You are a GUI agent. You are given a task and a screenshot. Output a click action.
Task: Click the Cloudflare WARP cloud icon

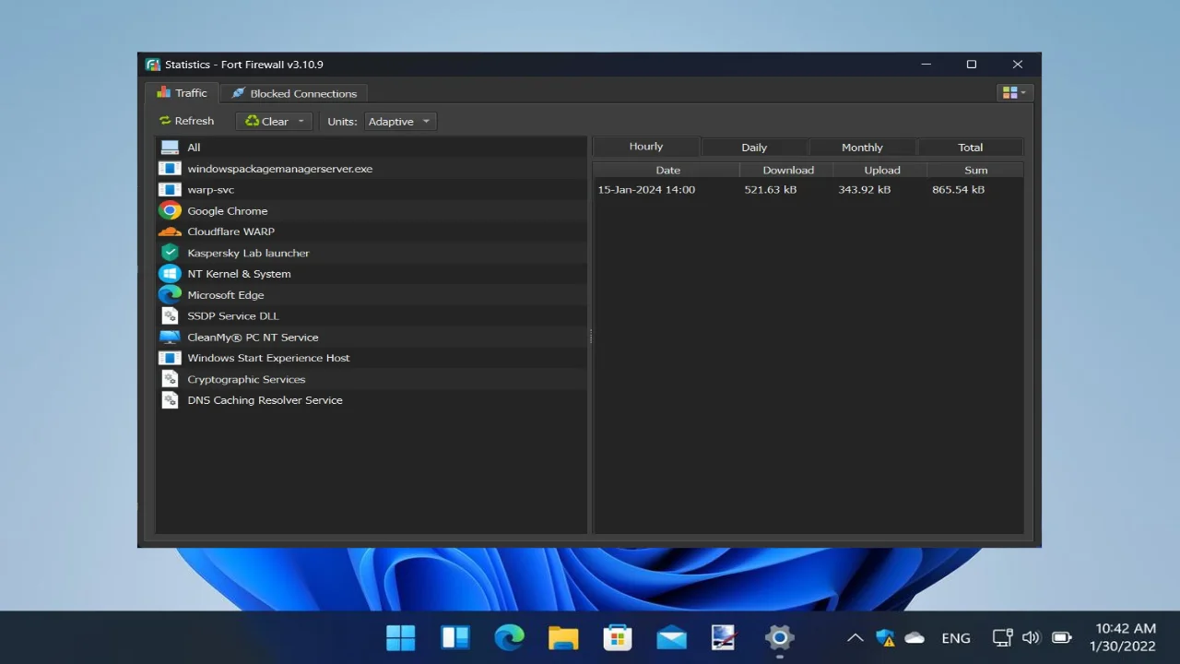pos(170,231)
